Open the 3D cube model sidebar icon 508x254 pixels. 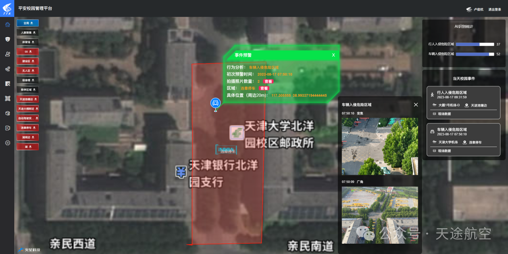(7, 113)
